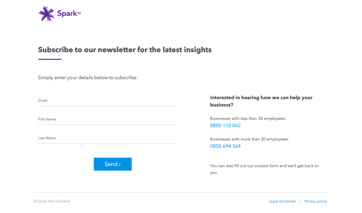Click the Spark nz wordmark text
Viewport: 362px width, 213px height.
point(69,13)
